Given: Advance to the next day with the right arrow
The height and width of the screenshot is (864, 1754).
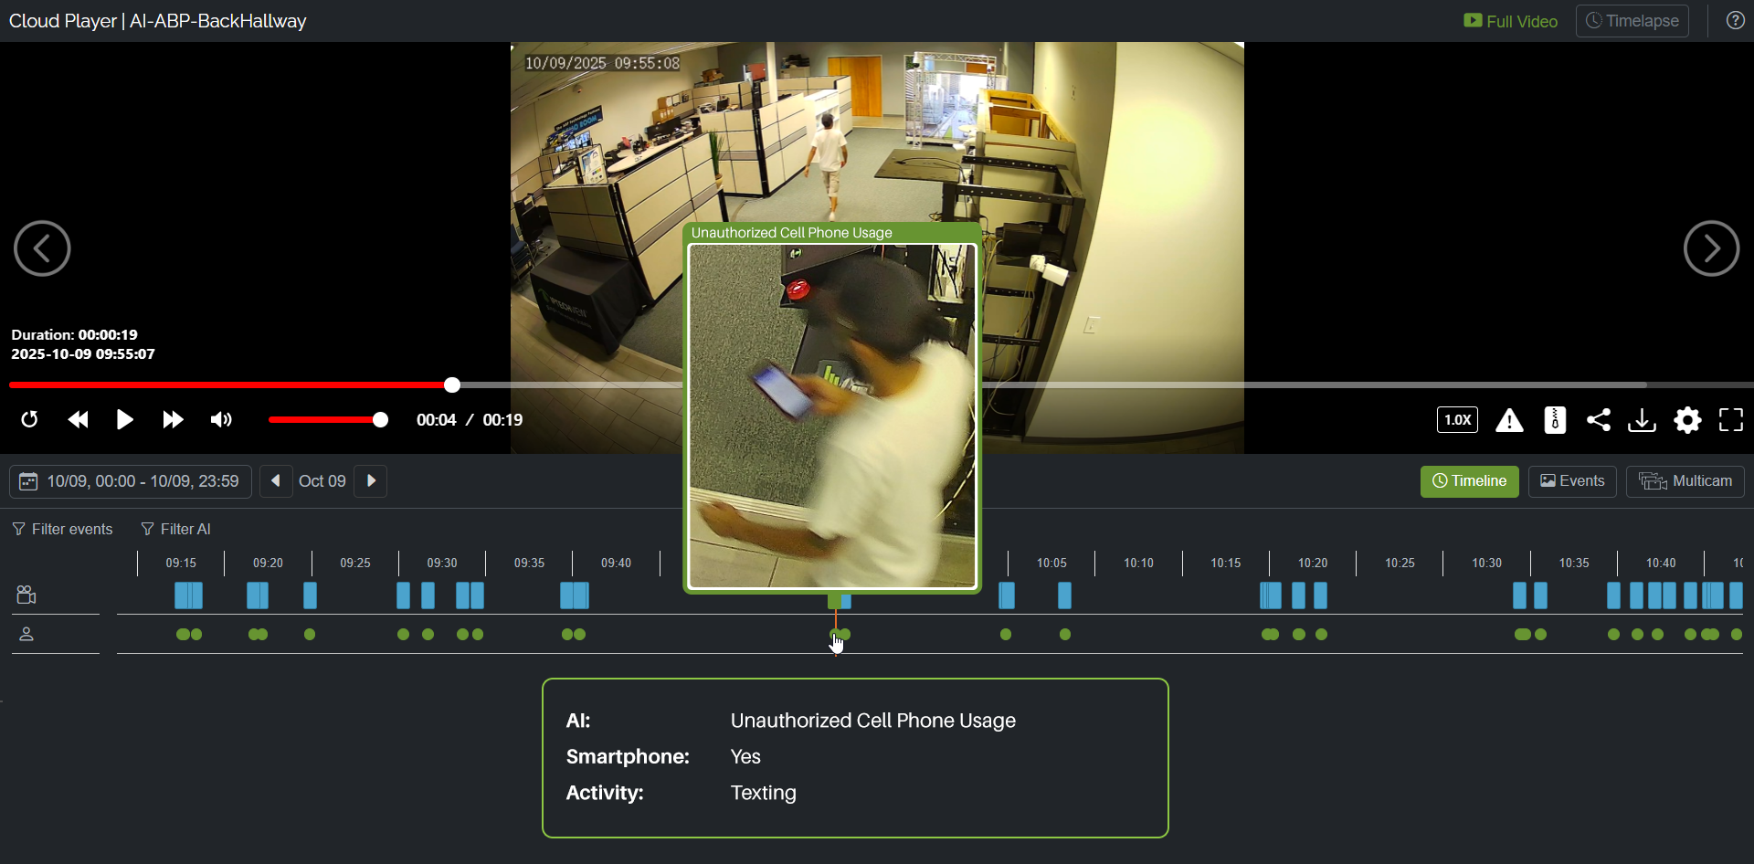Looking at the screenshot, I should [369, 481].
